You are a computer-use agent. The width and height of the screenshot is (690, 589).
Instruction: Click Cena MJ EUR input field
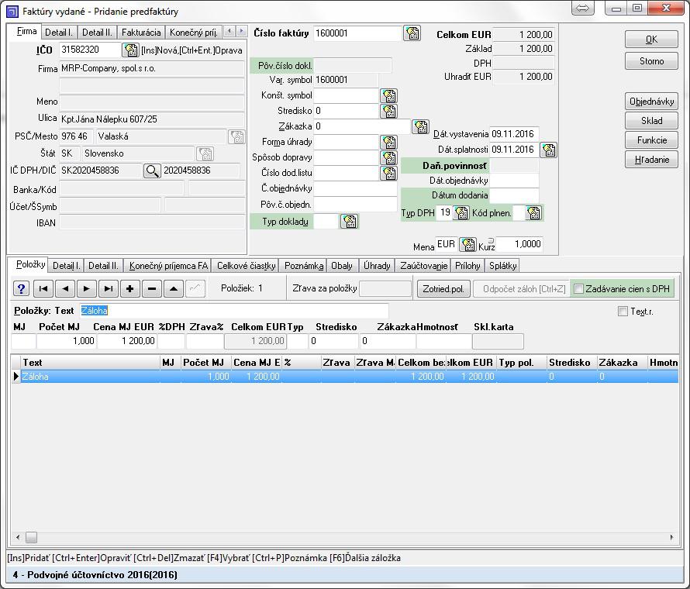(x=126, y=341)
